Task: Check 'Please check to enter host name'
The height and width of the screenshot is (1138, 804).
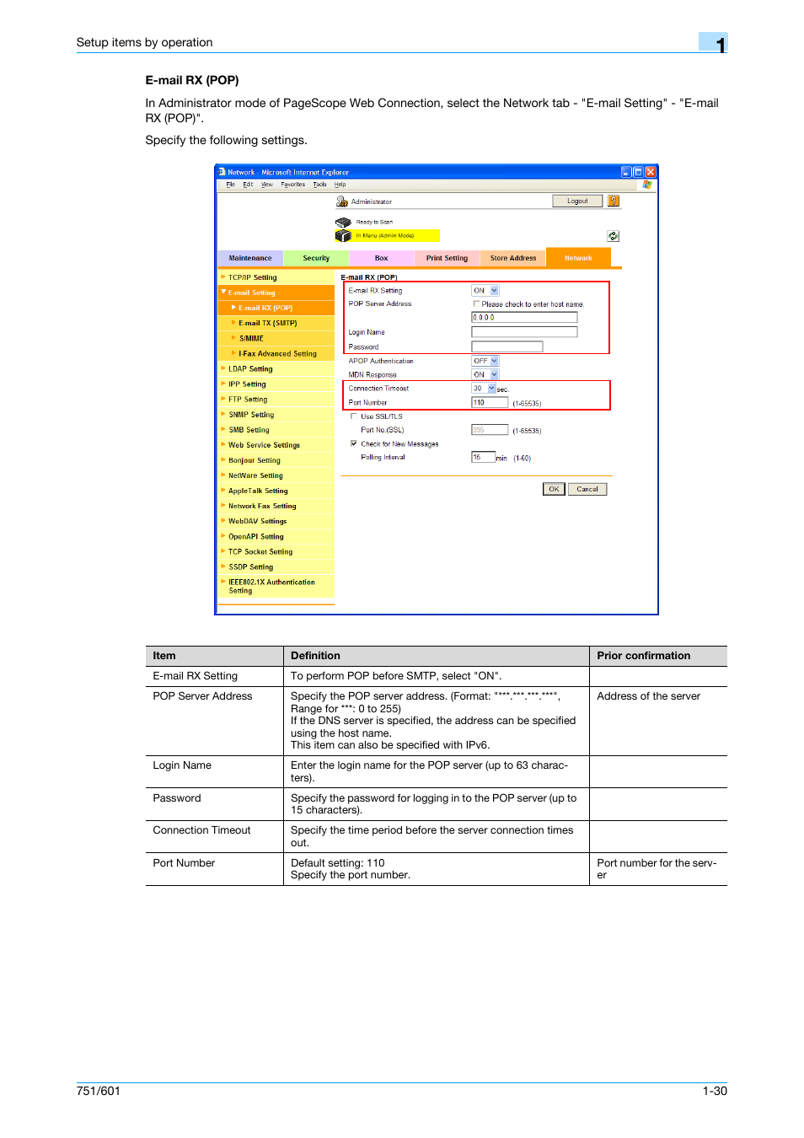Action: point(476,303)
